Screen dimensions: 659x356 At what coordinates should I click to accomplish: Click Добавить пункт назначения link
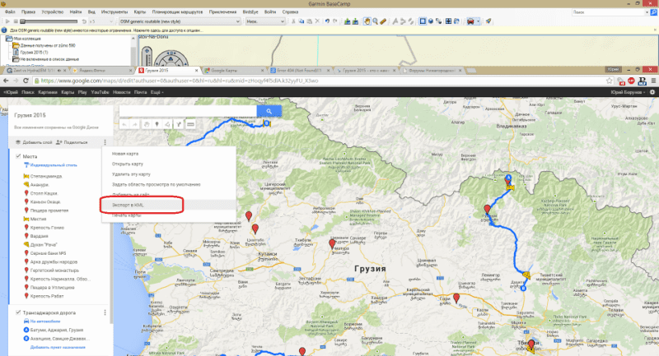coord(58,347)
